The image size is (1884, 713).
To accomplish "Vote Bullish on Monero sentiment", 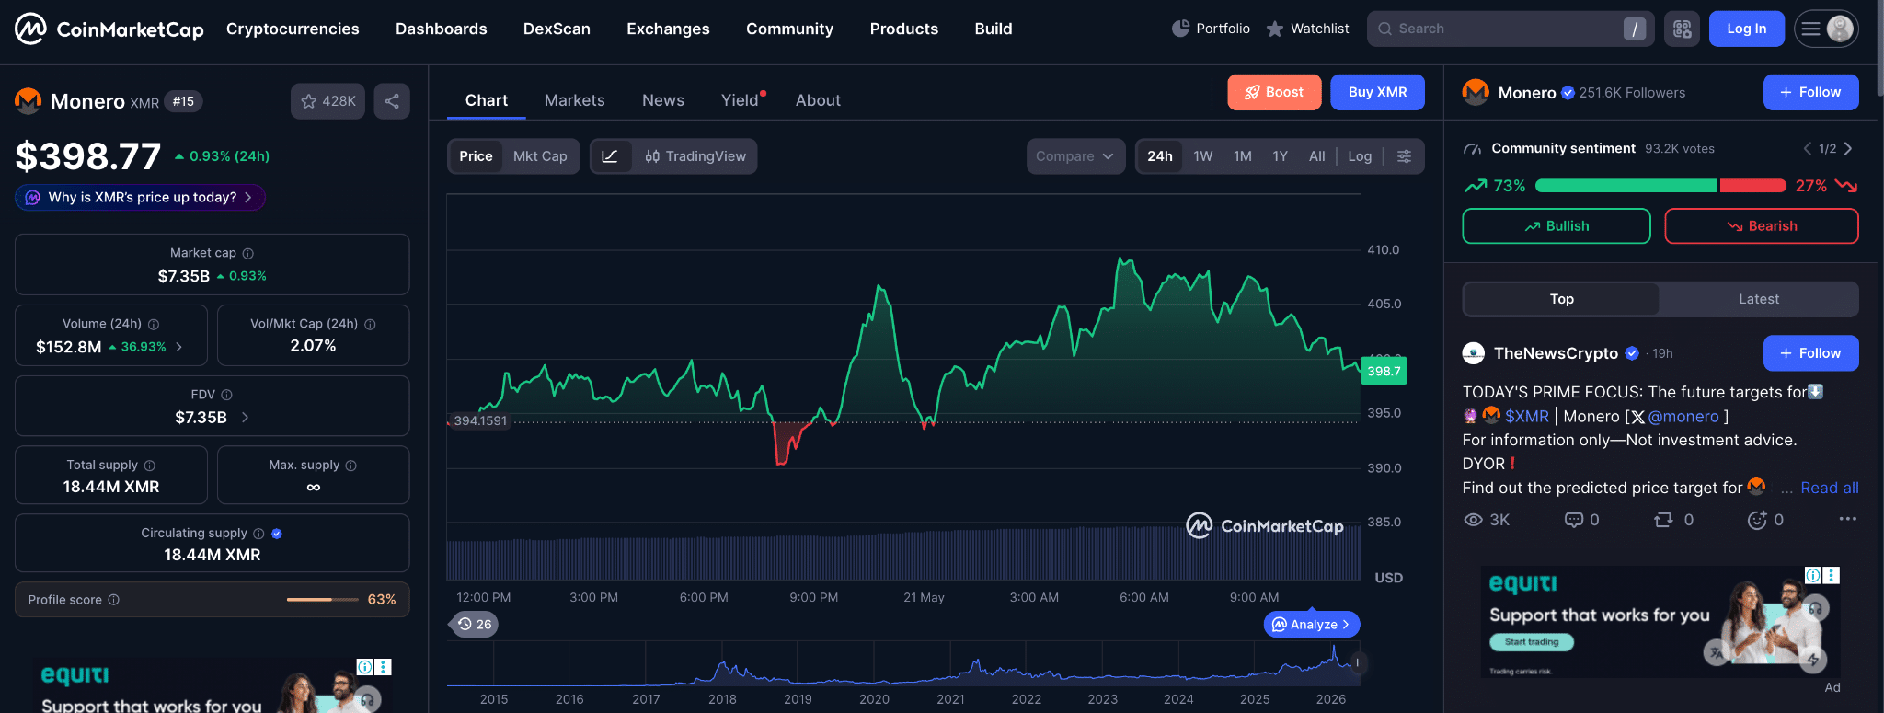I will [1557, 226].
